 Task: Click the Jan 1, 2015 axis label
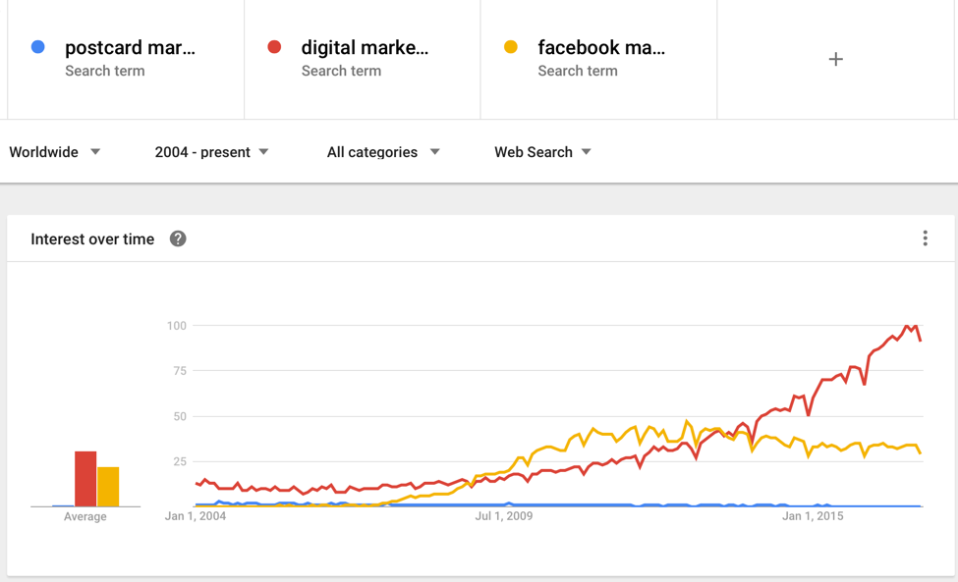tap(813, 515)
